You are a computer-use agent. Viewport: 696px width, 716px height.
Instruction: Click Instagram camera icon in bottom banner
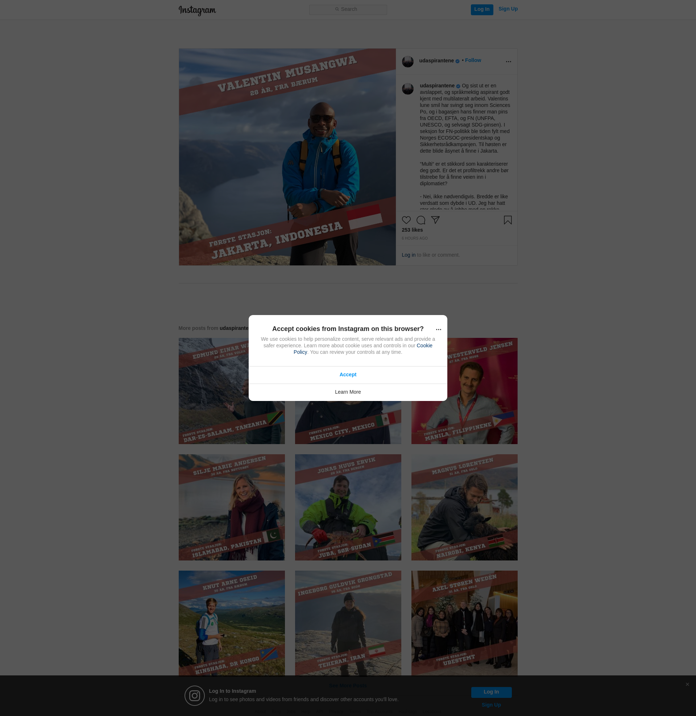[194, 696]
